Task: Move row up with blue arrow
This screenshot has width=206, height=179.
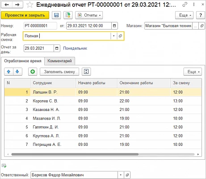Action: click(8, 72)
